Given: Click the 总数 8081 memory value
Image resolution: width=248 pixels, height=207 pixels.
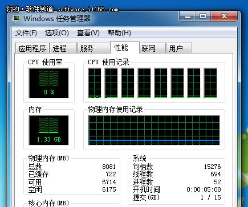Looking at the screenshot, I should [109, 167].
